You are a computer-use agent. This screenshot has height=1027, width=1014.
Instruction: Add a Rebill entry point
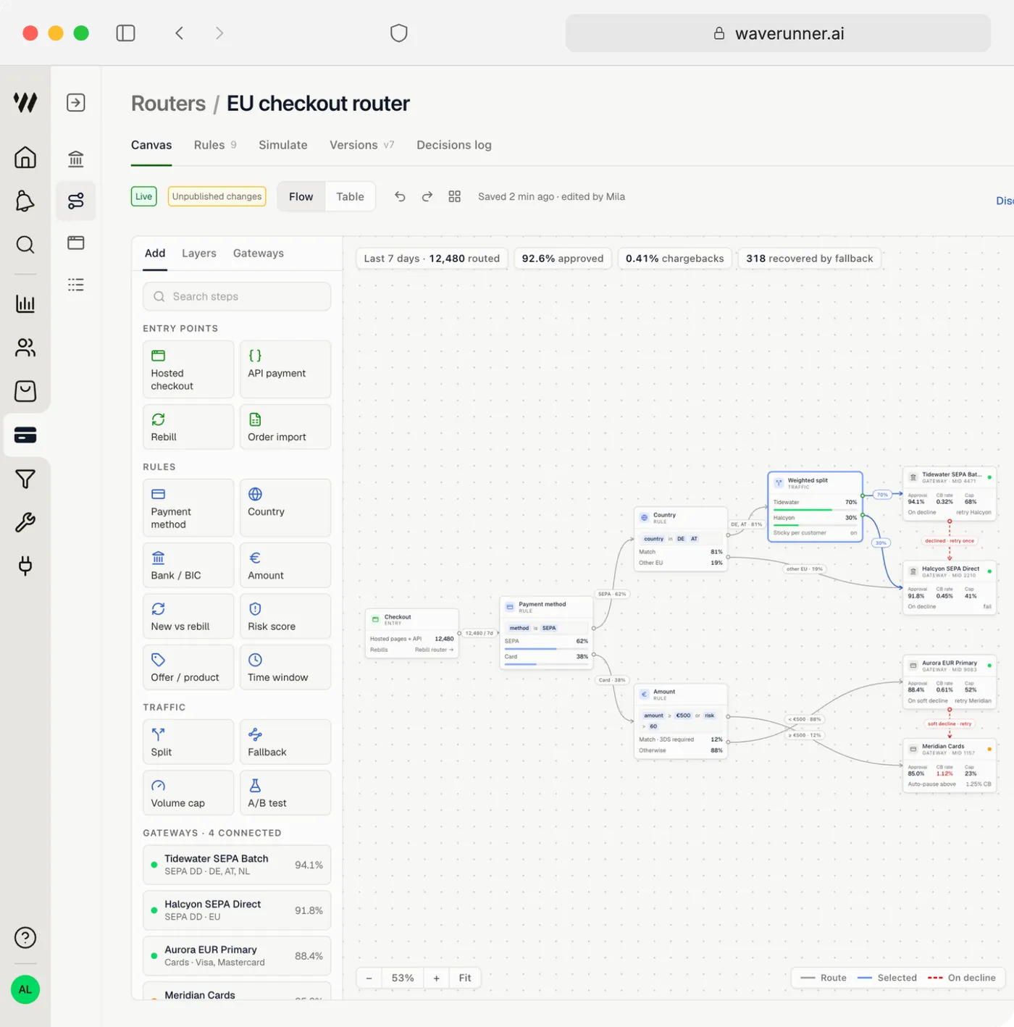188,427
